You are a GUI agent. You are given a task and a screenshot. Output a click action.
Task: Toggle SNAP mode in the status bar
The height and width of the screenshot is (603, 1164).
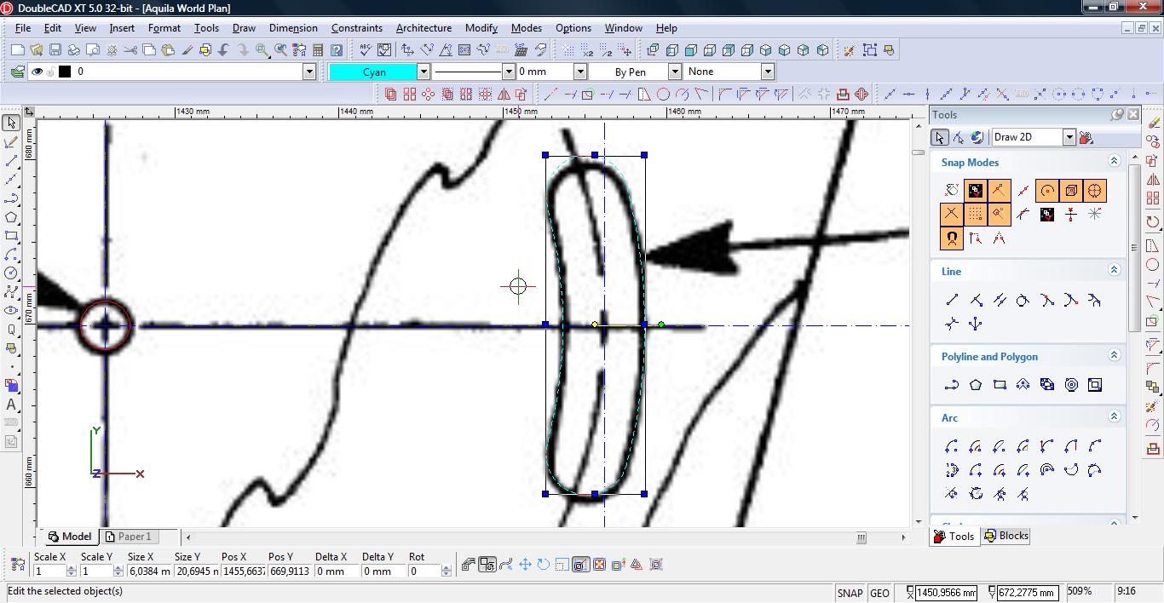point(850,593)
